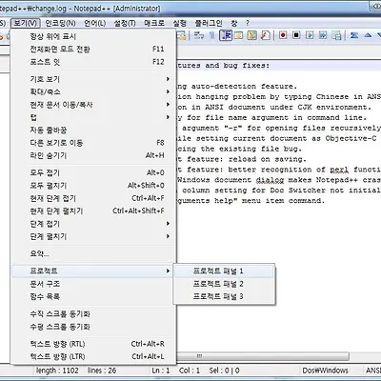Click the horizontal scrollbar thumb at the bottom
381x381 pixels.
click(x=263, y=356)
